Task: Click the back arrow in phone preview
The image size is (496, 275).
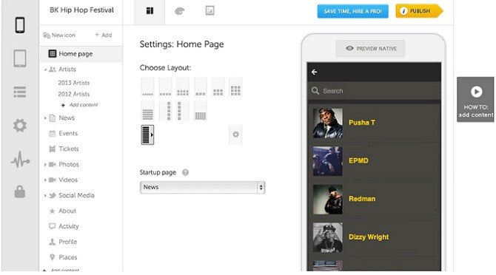Action: [314, 72]
